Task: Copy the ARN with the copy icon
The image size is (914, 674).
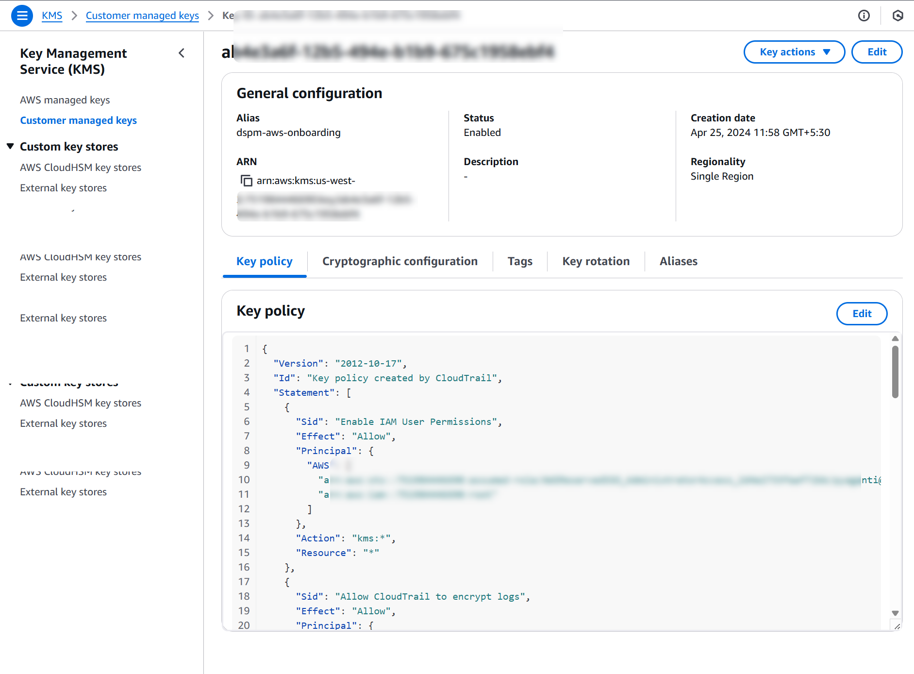Action: pyautogui.click(x=247, y=181)
